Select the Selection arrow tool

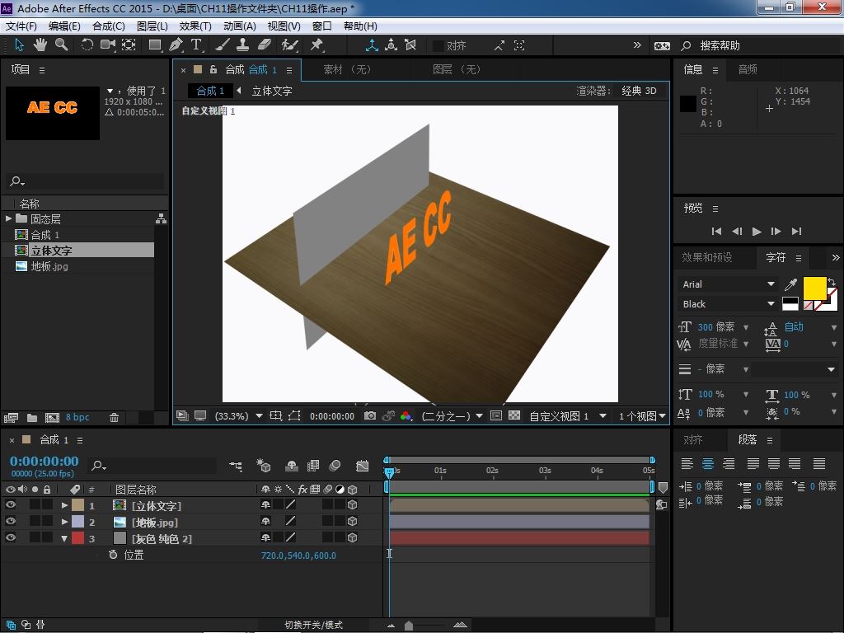pos(20,45)
